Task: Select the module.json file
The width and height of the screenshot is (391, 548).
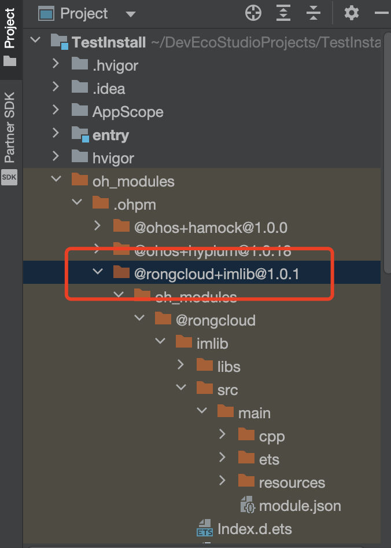Action: 300,506
